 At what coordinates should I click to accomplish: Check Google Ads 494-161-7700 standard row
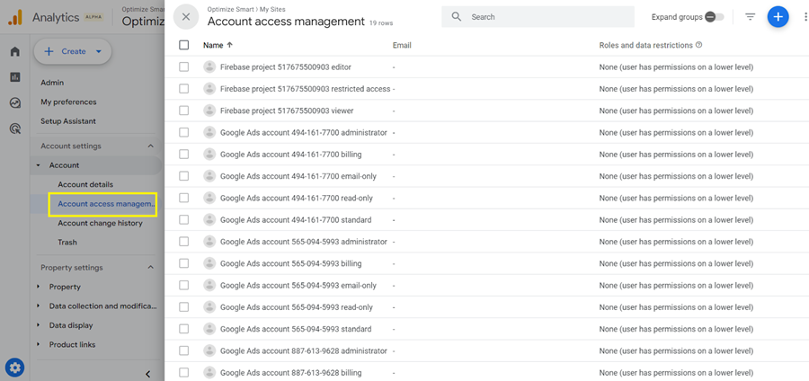pos(183,219)
